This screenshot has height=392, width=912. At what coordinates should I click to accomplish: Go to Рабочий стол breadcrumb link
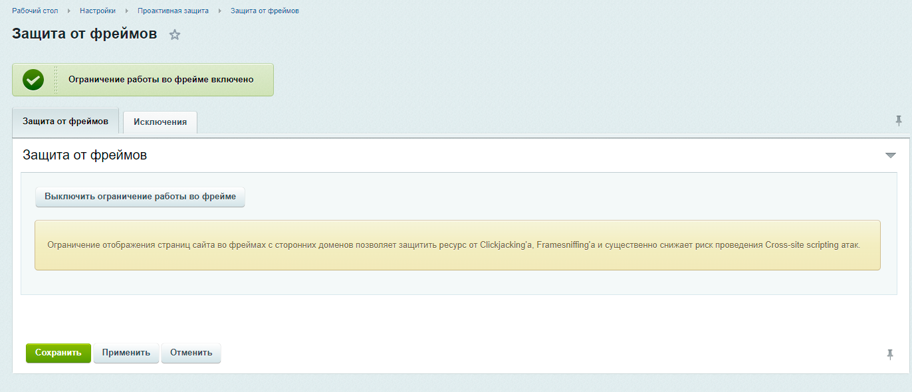(35, 11)
